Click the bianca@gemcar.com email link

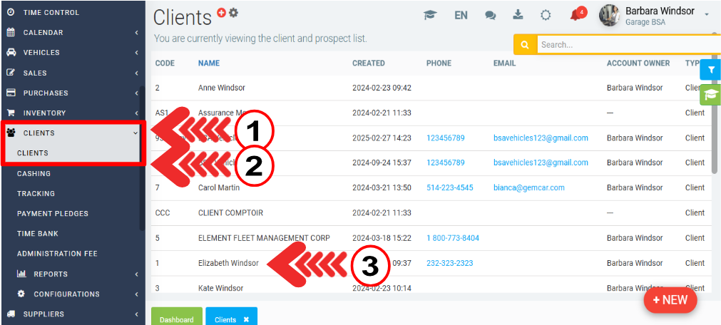point(528,188)
